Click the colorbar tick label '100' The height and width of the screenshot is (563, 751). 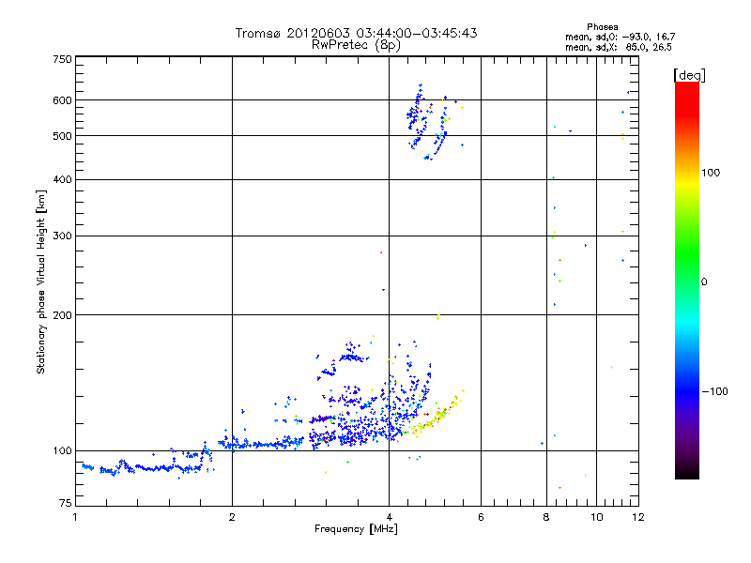711,173
